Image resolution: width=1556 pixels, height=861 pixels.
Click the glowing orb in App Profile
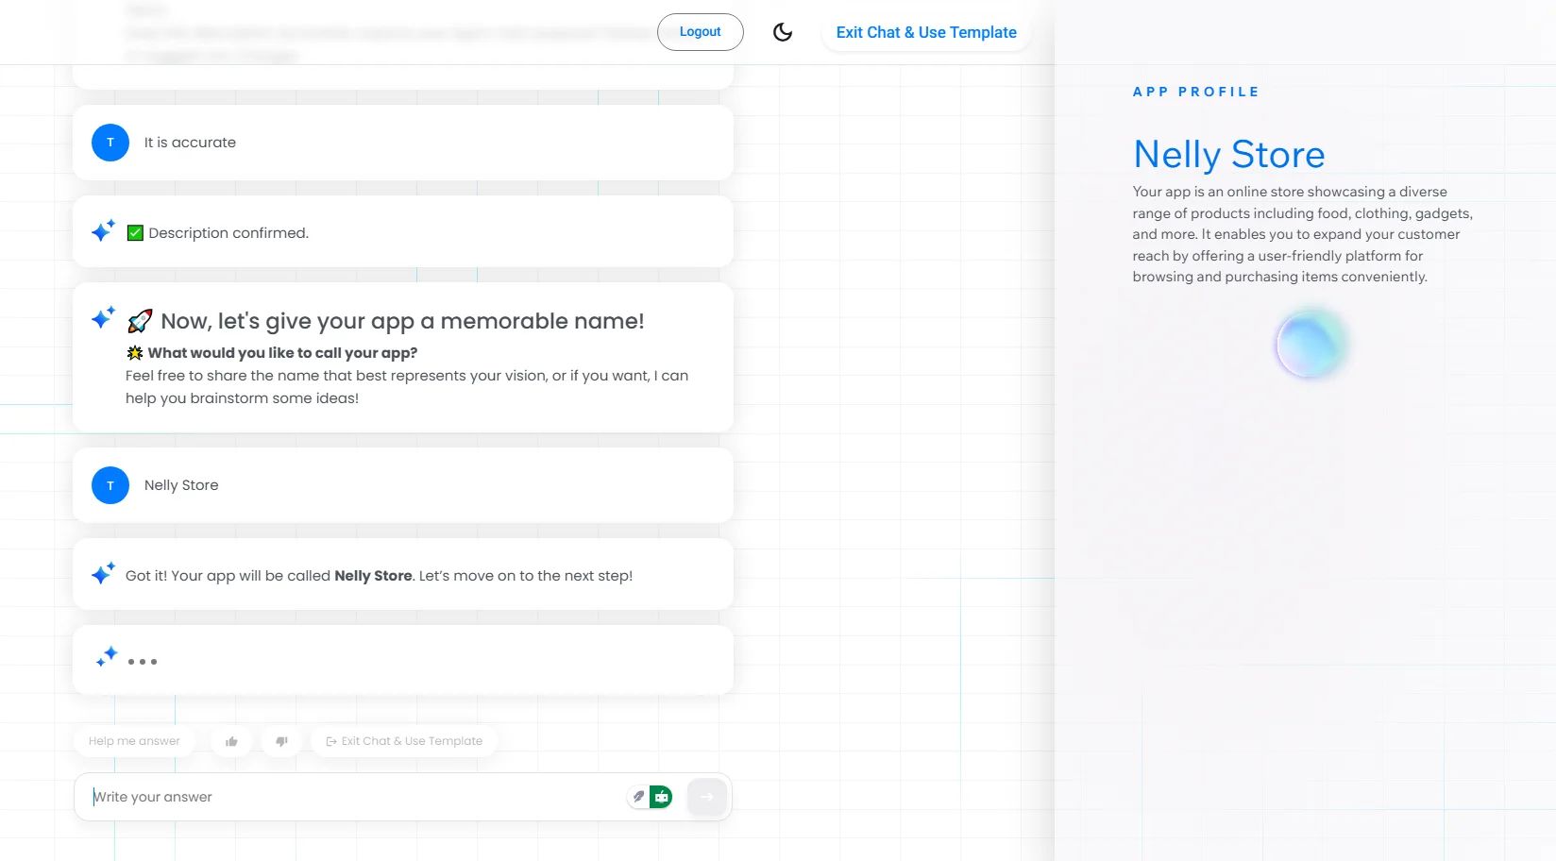pos(1311,345)
